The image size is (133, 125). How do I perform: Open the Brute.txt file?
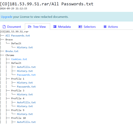(12, 51)
